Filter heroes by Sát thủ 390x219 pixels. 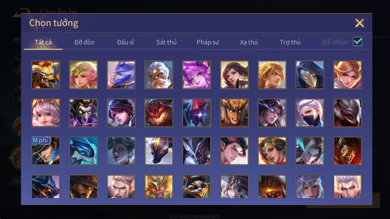(166, 42)
